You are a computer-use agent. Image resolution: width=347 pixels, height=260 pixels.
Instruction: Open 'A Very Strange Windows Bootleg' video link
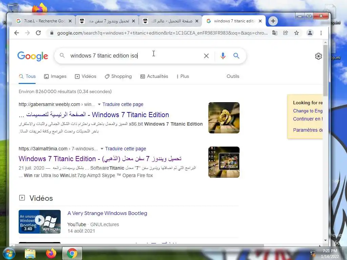pyautogui.click(x=107, y=213)
